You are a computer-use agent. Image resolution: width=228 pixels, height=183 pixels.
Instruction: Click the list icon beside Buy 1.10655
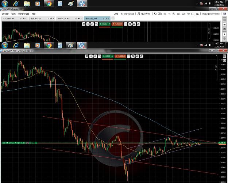pyautogui.click(x=125, y=24)
